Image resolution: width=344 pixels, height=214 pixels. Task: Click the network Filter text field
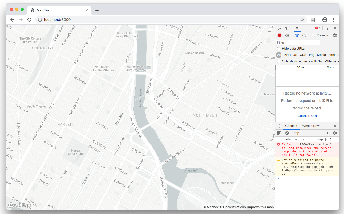(298, 42)
